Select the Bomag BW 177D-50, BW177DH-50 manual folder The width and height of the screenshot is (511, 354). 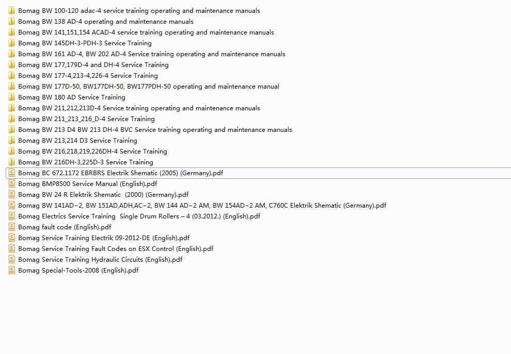[x=148, y=87]
